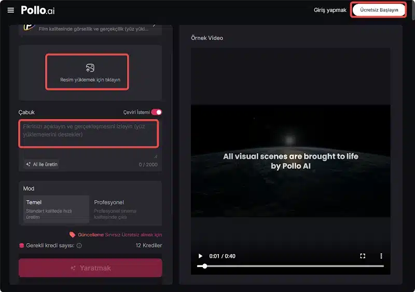The image size is (415, 292).
Task: Click the 0 / 2000 character counter
Action: point(148,165)
